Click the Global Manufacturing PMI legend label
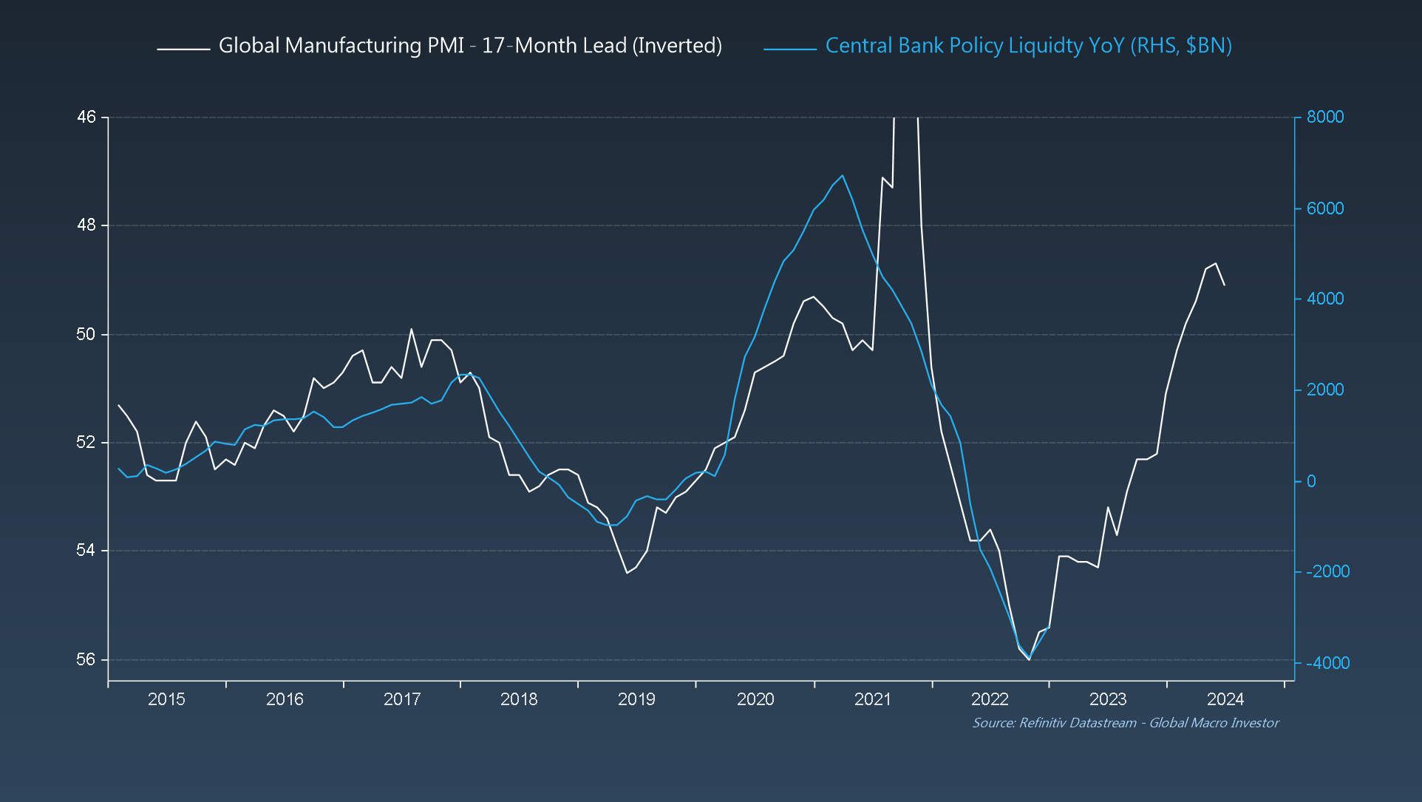The width and height of the screenshot is (1422, 802). pyautogui.click(x=470, y=46)
